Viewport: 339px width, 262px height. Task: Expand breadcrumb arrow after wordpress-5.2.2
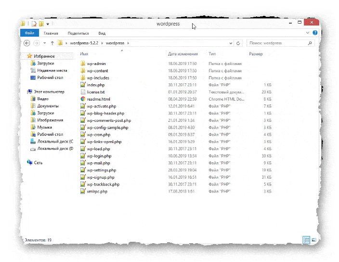point(102,43)
